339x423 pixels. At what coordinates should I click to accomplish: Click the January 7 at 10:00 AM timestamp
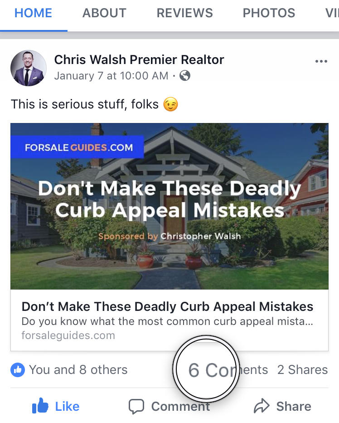click(111, 76)
